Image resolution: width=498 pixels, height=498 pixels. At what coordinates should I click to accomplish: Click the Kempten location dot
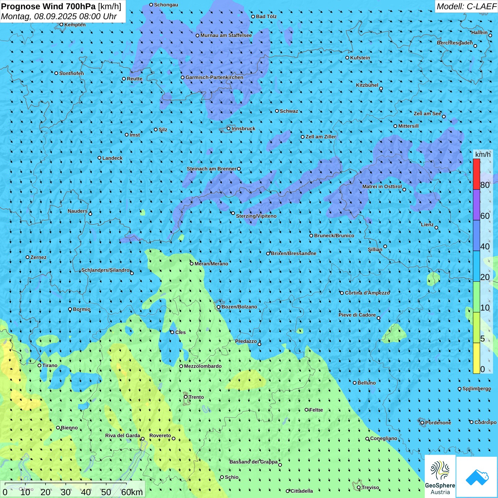pyautogui.click(x=62, y=25)
